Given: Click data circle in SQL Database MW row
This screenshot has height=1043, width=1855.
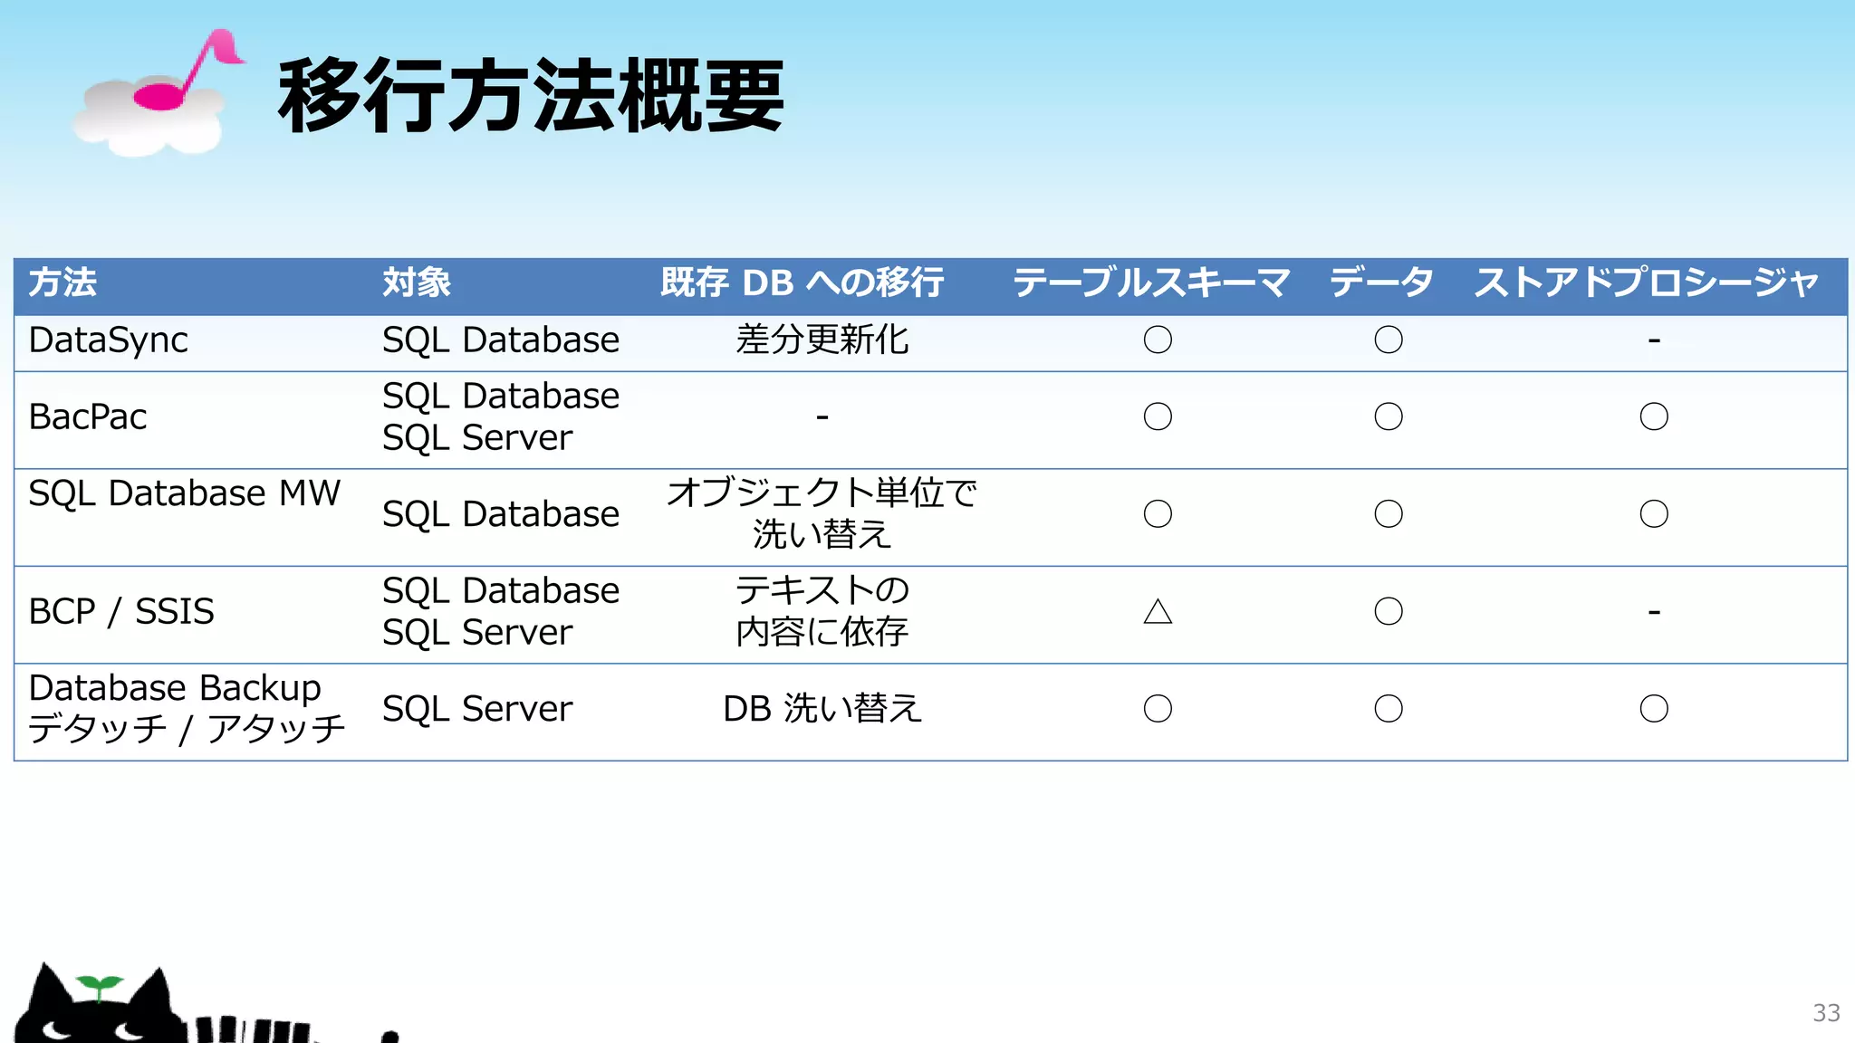Looking at the screenshot, I should point(1389,514).
